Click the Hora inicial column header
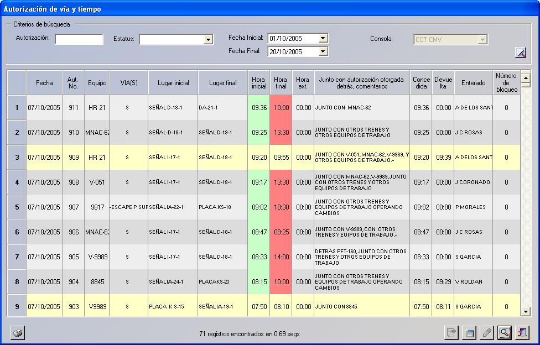 click(258, 82)
